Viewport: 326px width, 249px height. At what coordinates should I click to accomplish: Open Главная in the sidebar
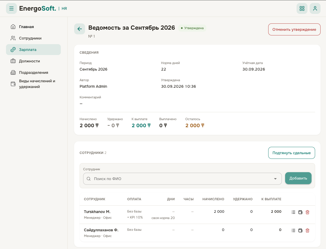33,27
